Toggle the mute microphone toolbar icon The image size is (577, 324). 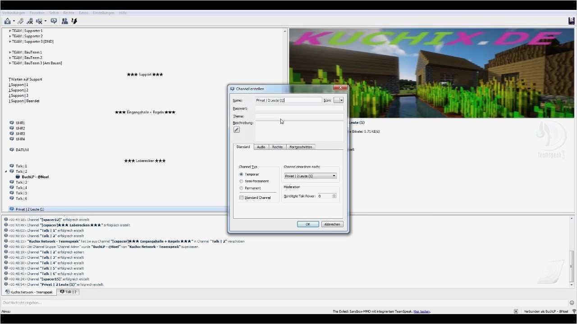coord(30,21)
